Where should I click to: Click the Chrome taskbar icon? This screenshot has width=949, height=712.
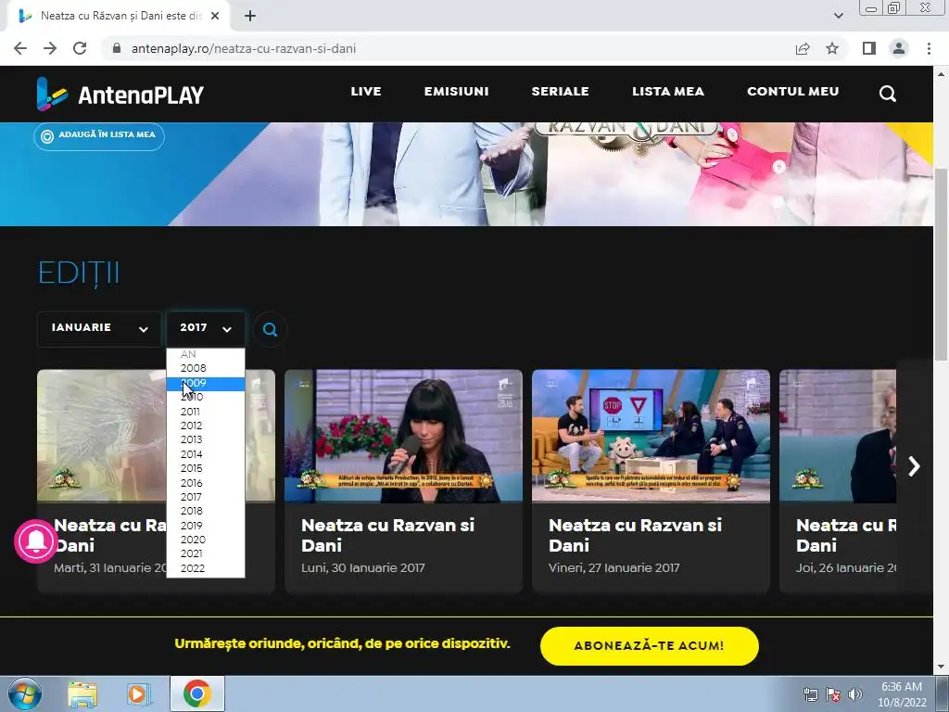pyautogui.click(x=196, y=693)
